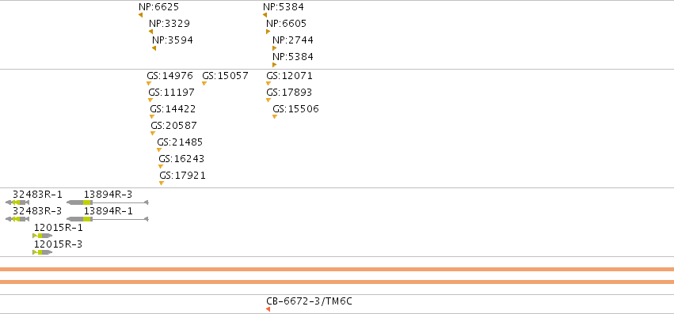Click the GS:15057 triangle marker
This screenshot has height=314, width=674.
pyautogui.click(x=204, y=83)
